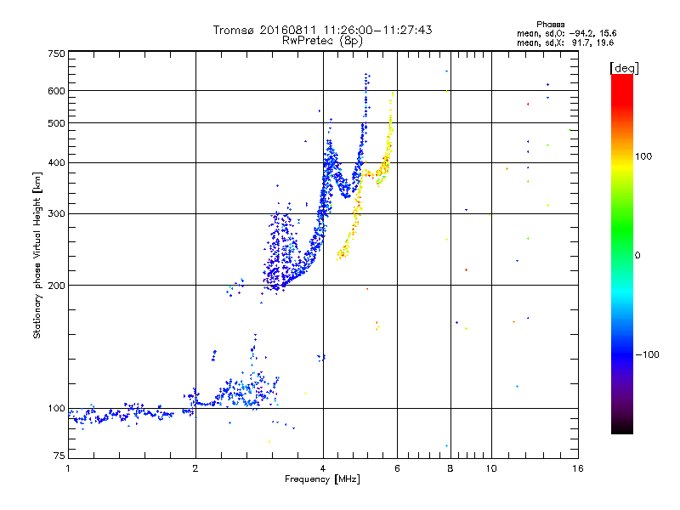Click the y-axis tick label '750'

click(x=56, y=54)
